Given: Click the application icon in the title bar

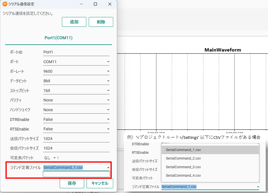Looking at the screenshot, I should click(5, 4).
